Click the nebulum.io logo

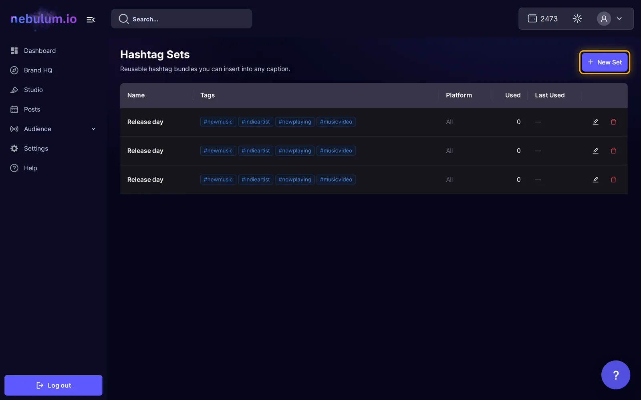point(43,19)
